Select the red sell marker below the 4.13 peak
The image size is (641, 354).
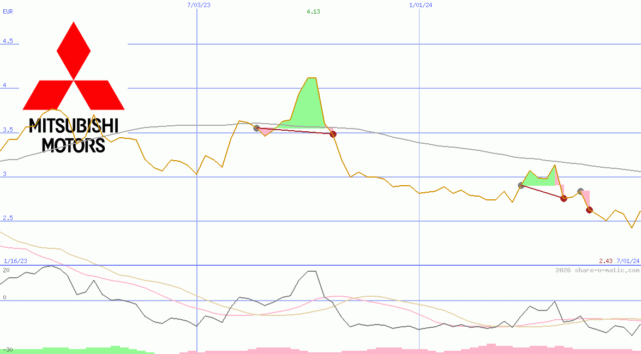(x=333, y=133)
